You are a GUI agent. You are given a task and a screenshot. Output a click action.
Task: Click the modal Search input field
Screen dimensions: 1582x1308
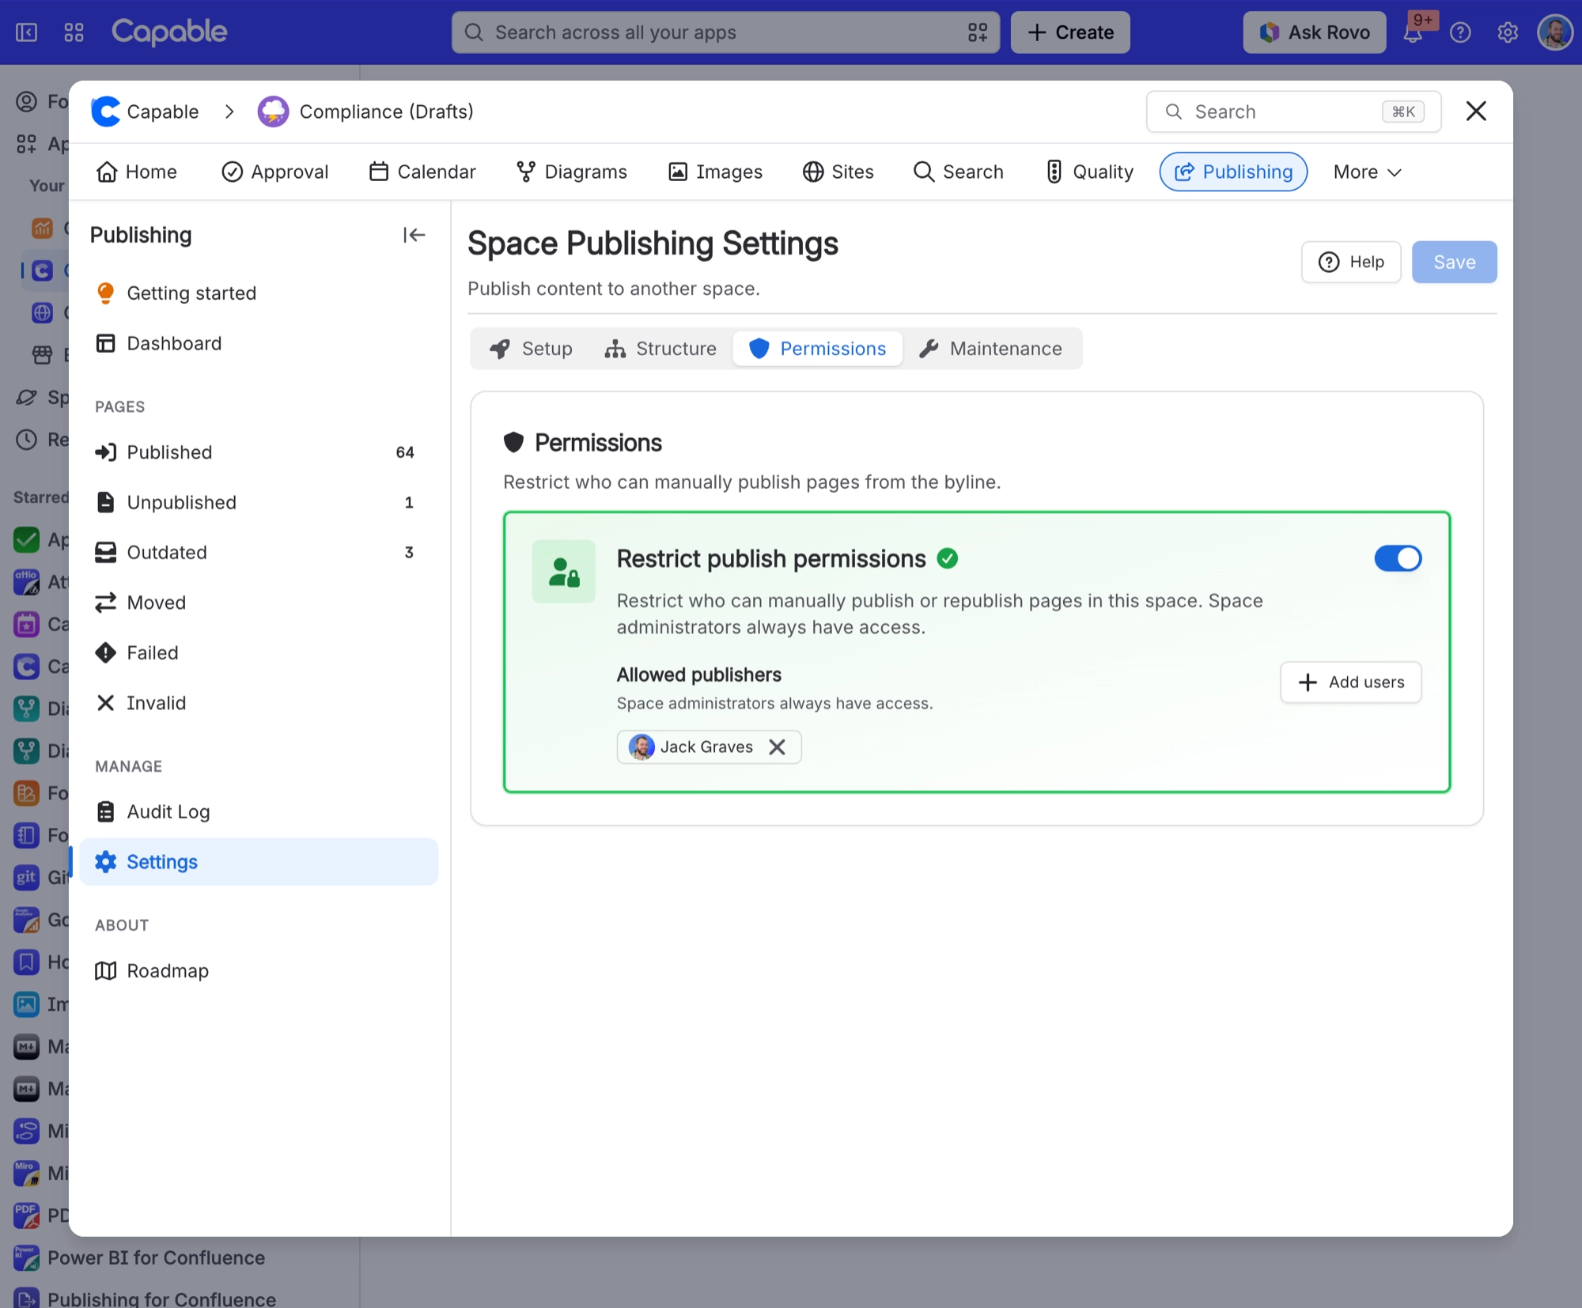click(1293, 112)
